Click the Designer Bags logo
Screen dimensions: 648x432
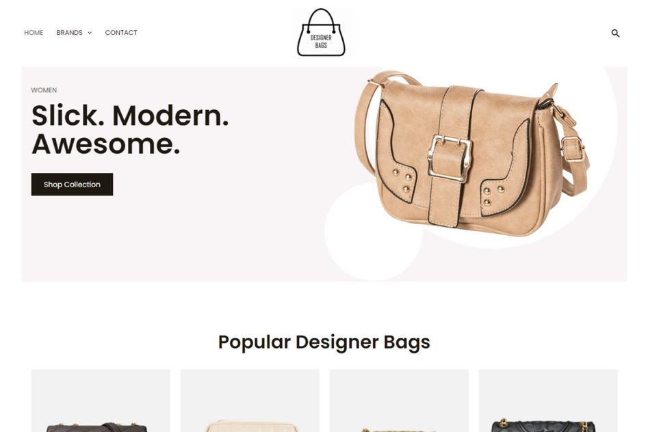click(321, 32)
